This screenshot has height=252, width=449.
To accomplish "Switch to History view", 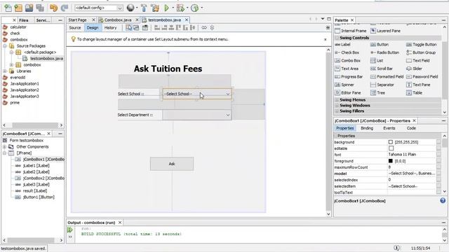I will point(111,28).
